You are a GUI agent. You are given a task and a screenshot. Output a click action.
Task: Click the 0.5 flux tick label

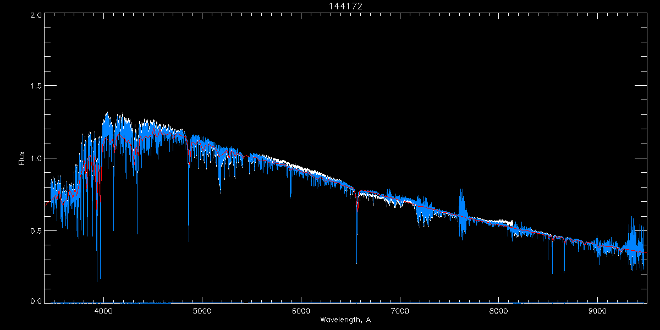coord(36,230)
